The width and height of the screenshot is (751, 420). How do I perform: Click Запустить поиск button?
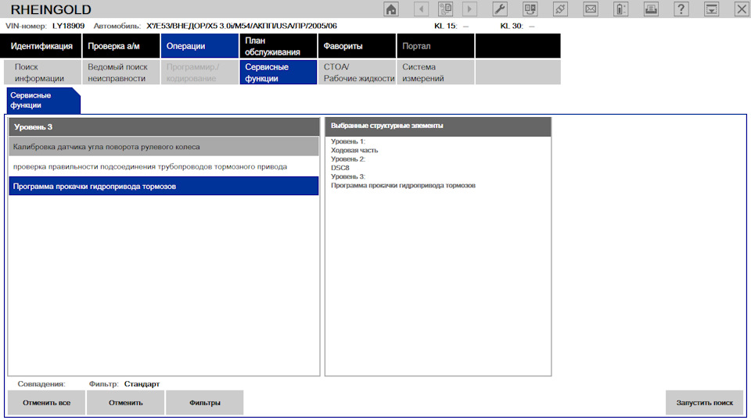[x=705, y=403]
